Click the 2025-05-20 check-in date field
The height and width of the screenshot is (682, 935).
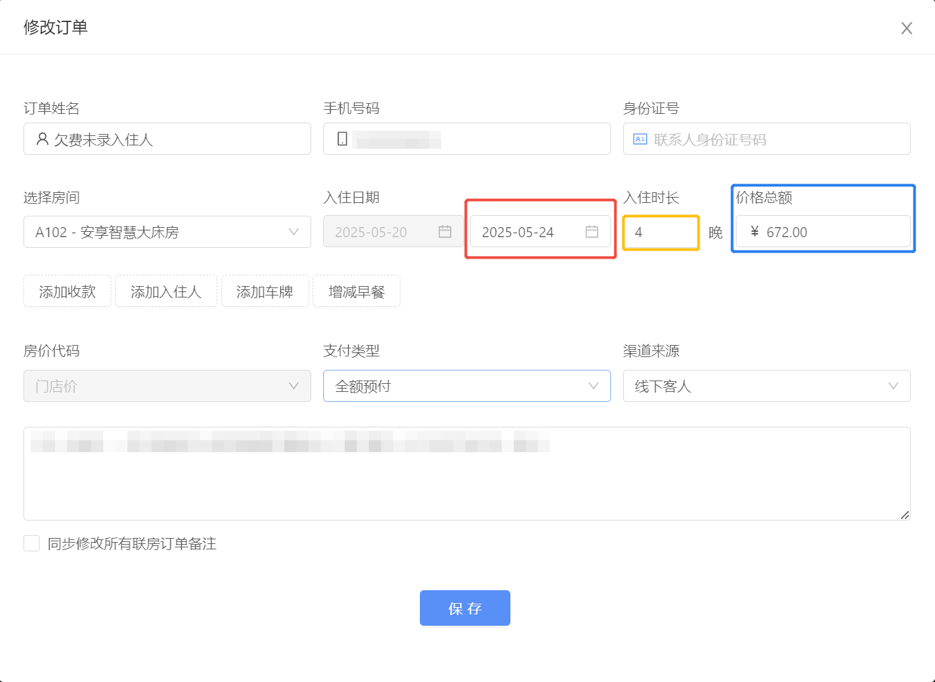[x=393, y=232]
